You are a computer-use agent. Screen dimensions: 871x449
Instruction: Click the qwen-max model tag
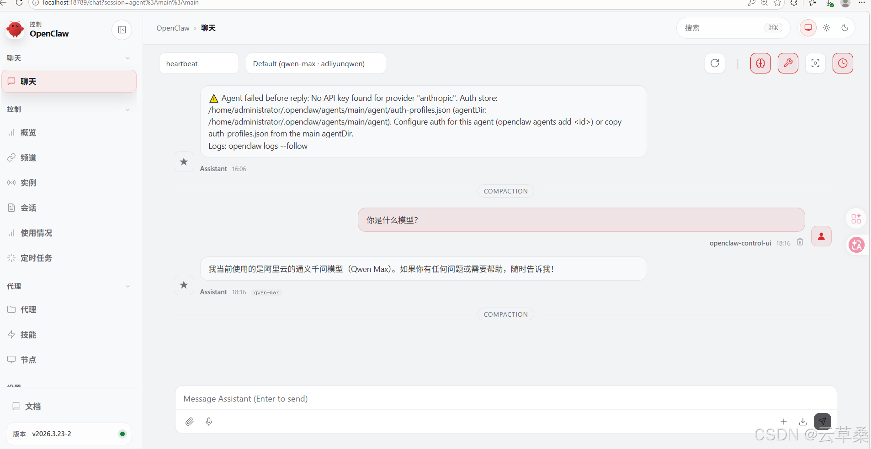266,292
